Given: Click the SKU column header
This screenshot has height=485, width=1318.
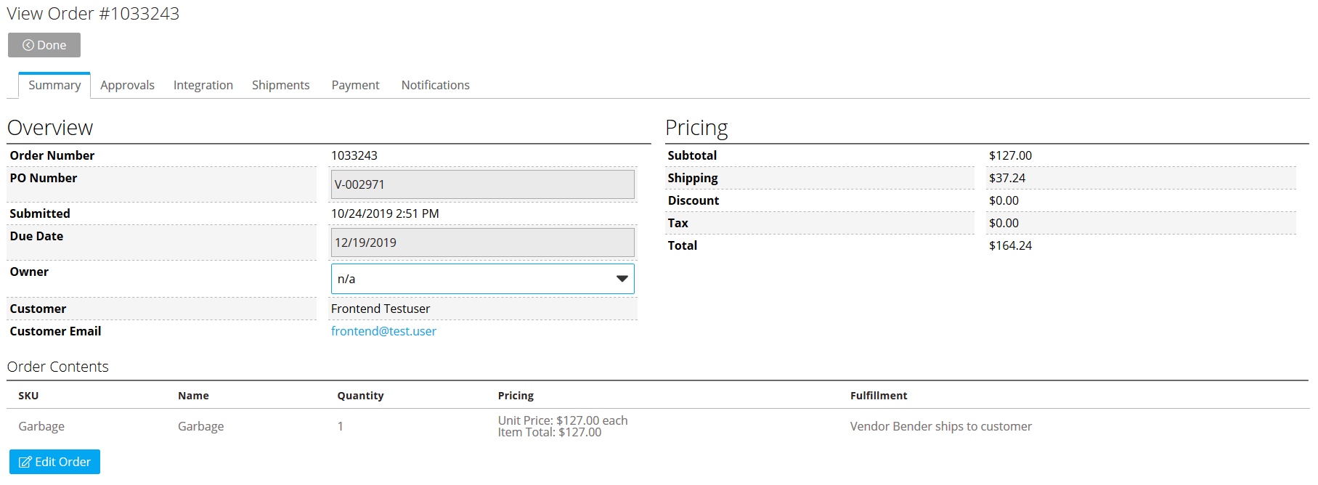Looking at the screenshot, I should (28, 396).
